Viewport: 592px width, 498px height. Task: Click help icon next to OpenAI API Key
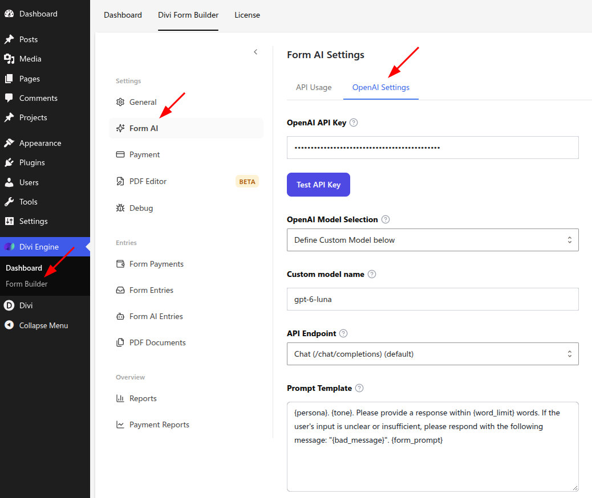[354, 123]
